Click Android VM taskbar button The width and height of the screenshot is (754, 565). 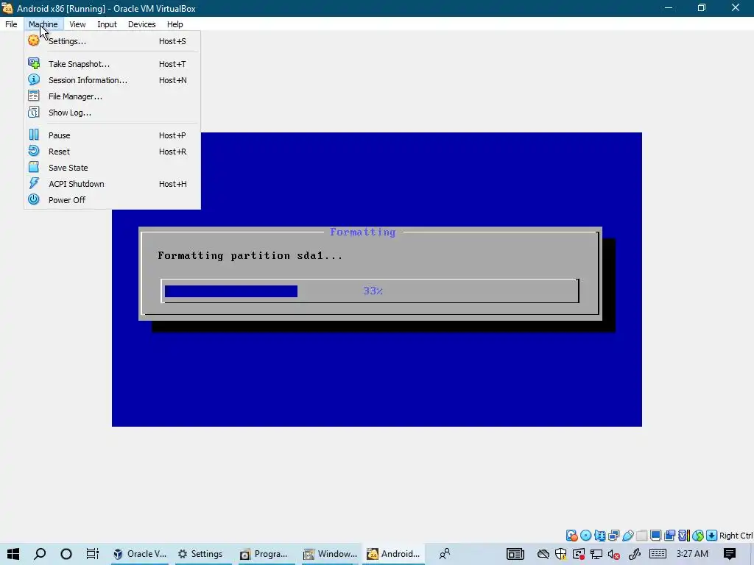coord(394,554)
